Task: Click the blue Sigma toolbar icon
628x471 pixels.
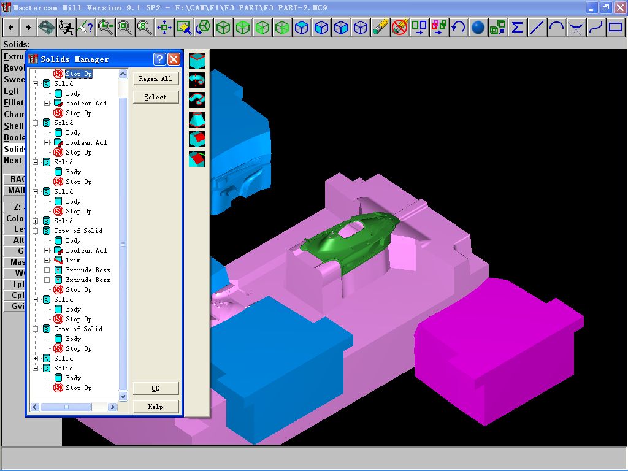Action: (518, 28)
